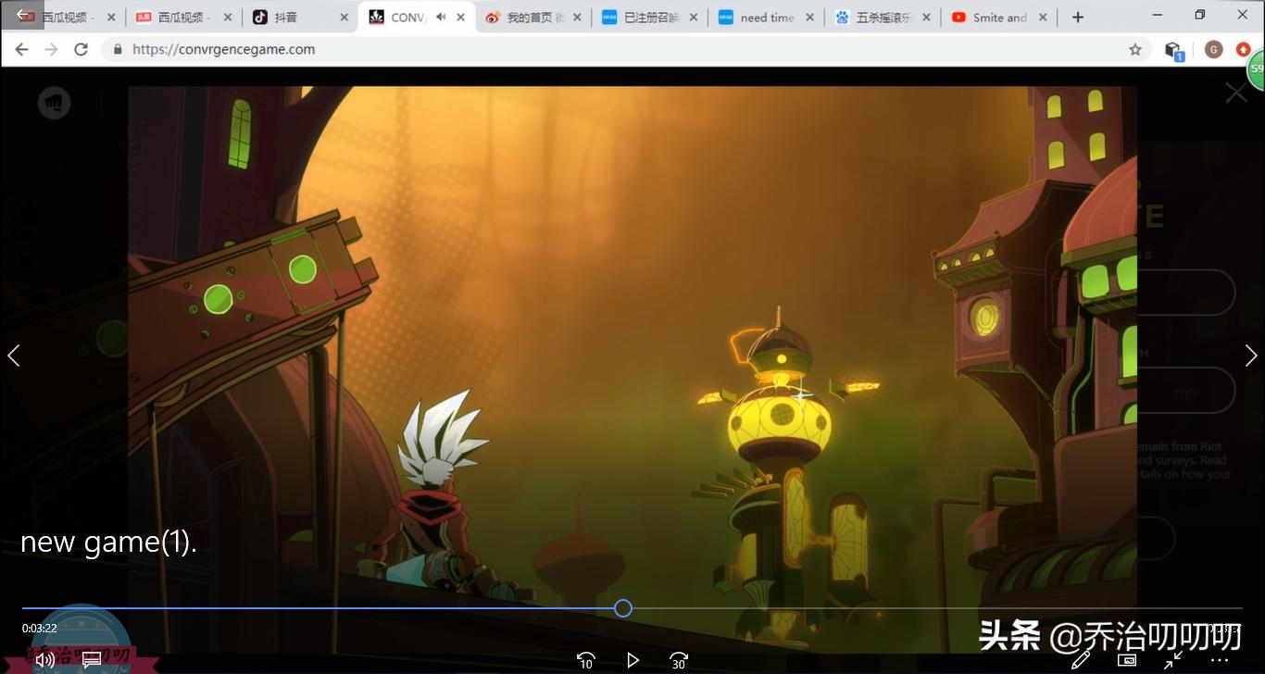This screenshot has width=1265, height=674.
Task: Go back using the browser back button
Action: click(22, 49)
